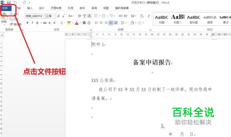The height and width of the screenshot is (137, 231).
Task: Decrease paragraph indent
Action: [121, 16]
